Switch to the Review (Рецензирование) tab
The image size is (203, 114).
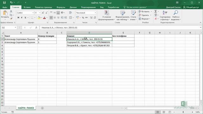88,7
